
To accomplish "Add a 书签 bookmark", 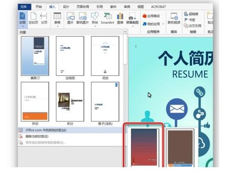I will 190,20.
